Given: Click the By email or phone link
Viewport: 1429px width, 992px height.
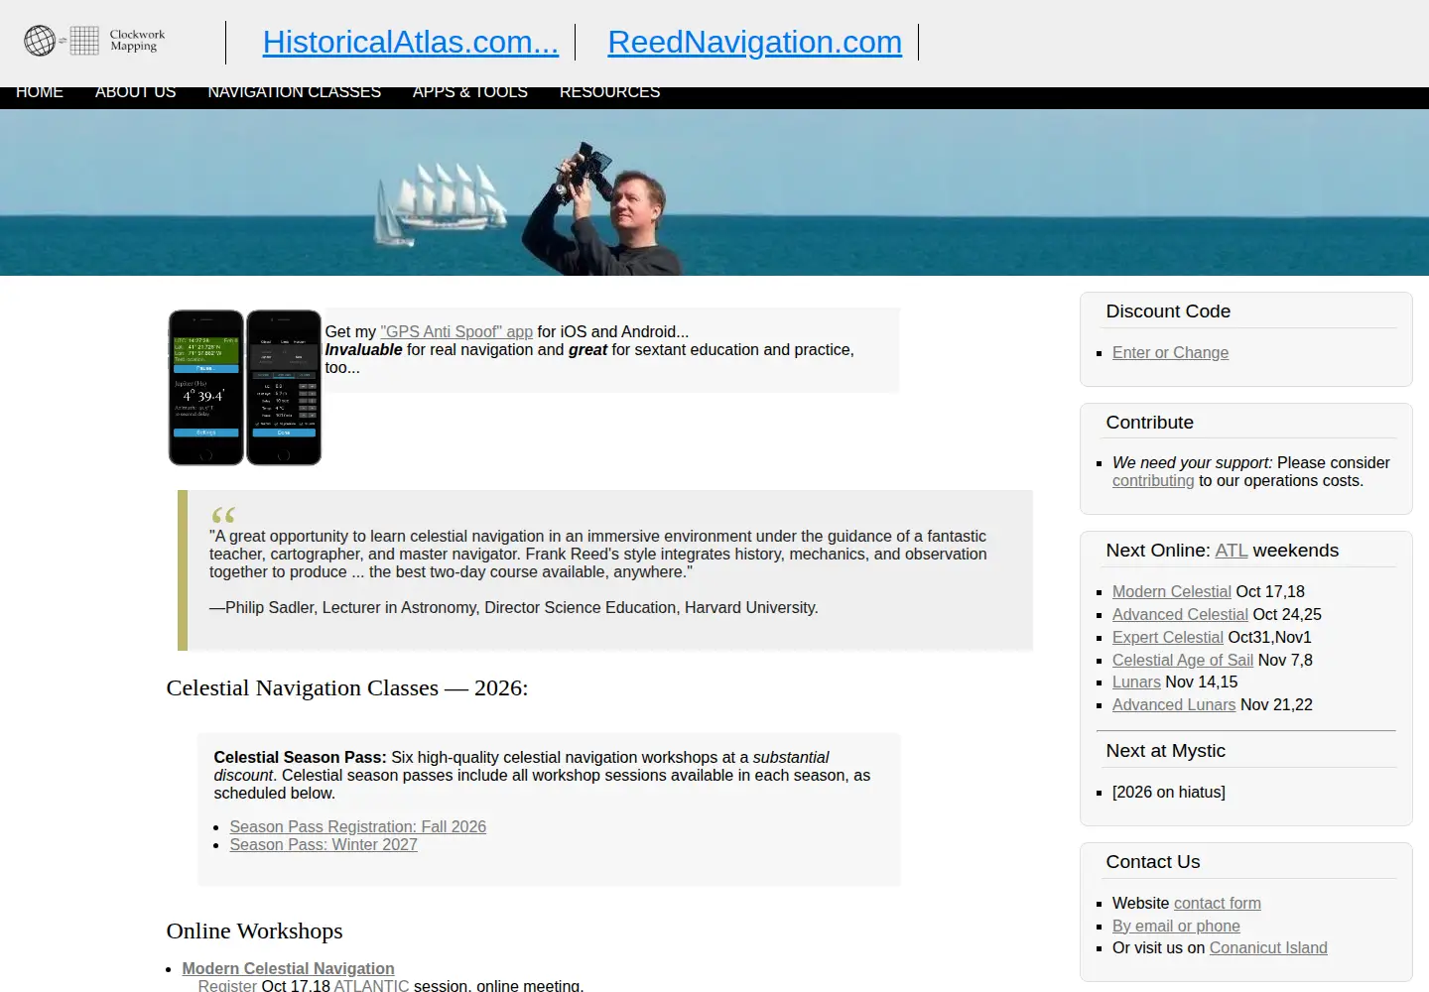Looking at the screenshot, I should tap(1176, 927).
